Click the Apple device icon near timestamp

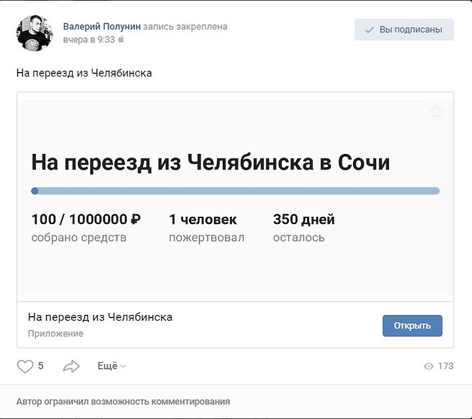coord(121,39)
